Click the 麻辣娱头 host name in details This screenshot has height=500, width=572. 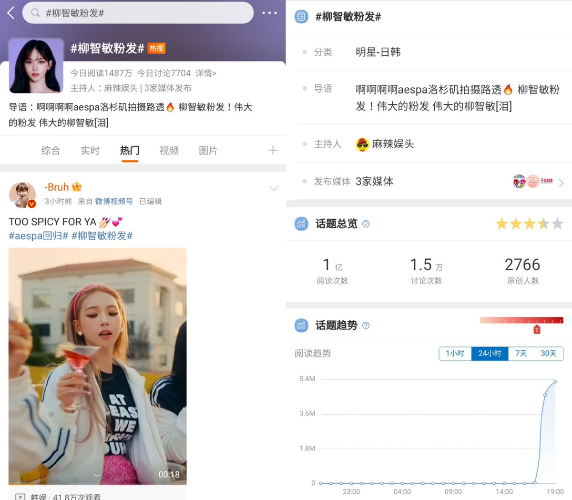pos(393,144)
